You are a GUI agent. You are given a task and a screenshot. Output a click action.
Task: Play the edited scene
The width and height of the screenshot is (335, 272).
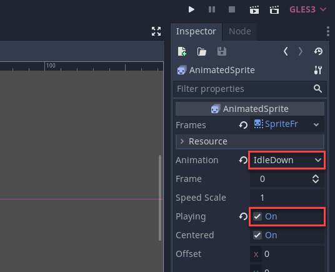(254, 10)
